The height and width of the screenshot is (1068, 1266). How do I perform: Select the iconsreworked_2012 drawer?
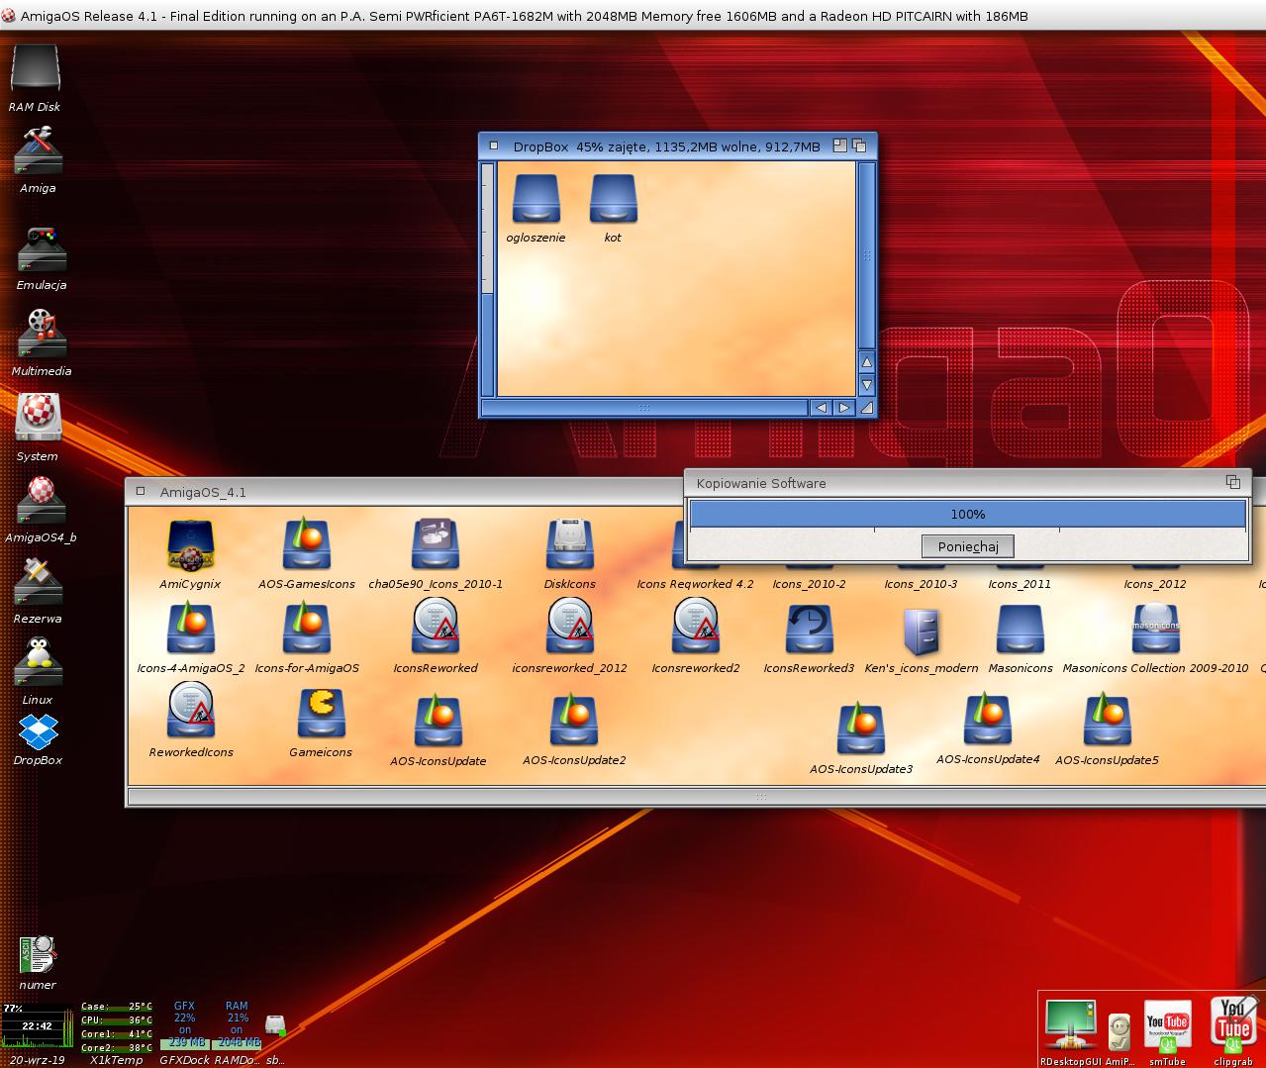(x=569, y=628)
